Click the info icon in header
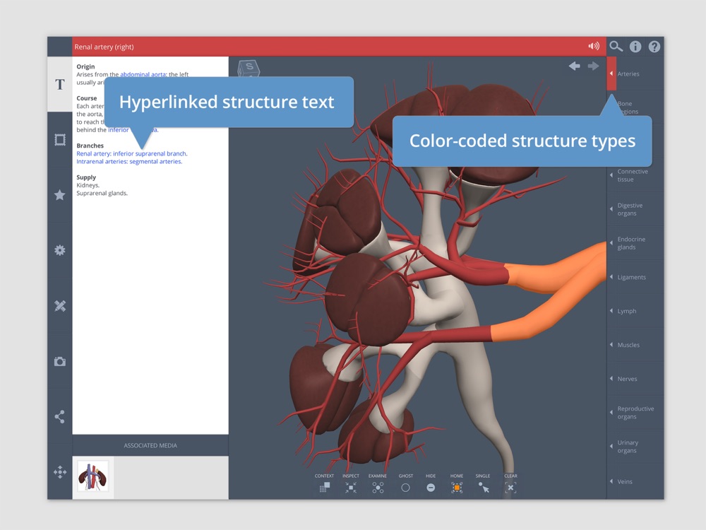This screenshot has width=706, height=530. click(x=635, y=47)
